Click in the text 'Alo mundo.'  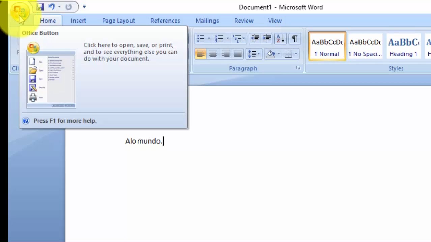pyautogui.click(x=144, y=141)
